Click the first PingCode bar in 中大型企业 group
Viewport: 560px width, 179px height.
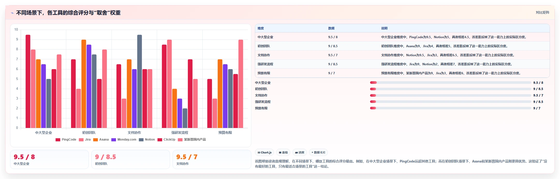click(x=28, y=81)
